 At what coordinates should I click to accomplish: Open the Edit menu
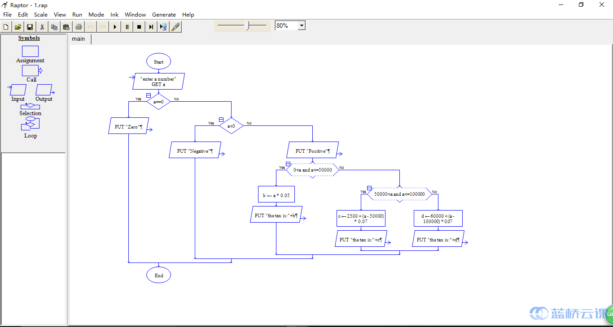[23, 14]
